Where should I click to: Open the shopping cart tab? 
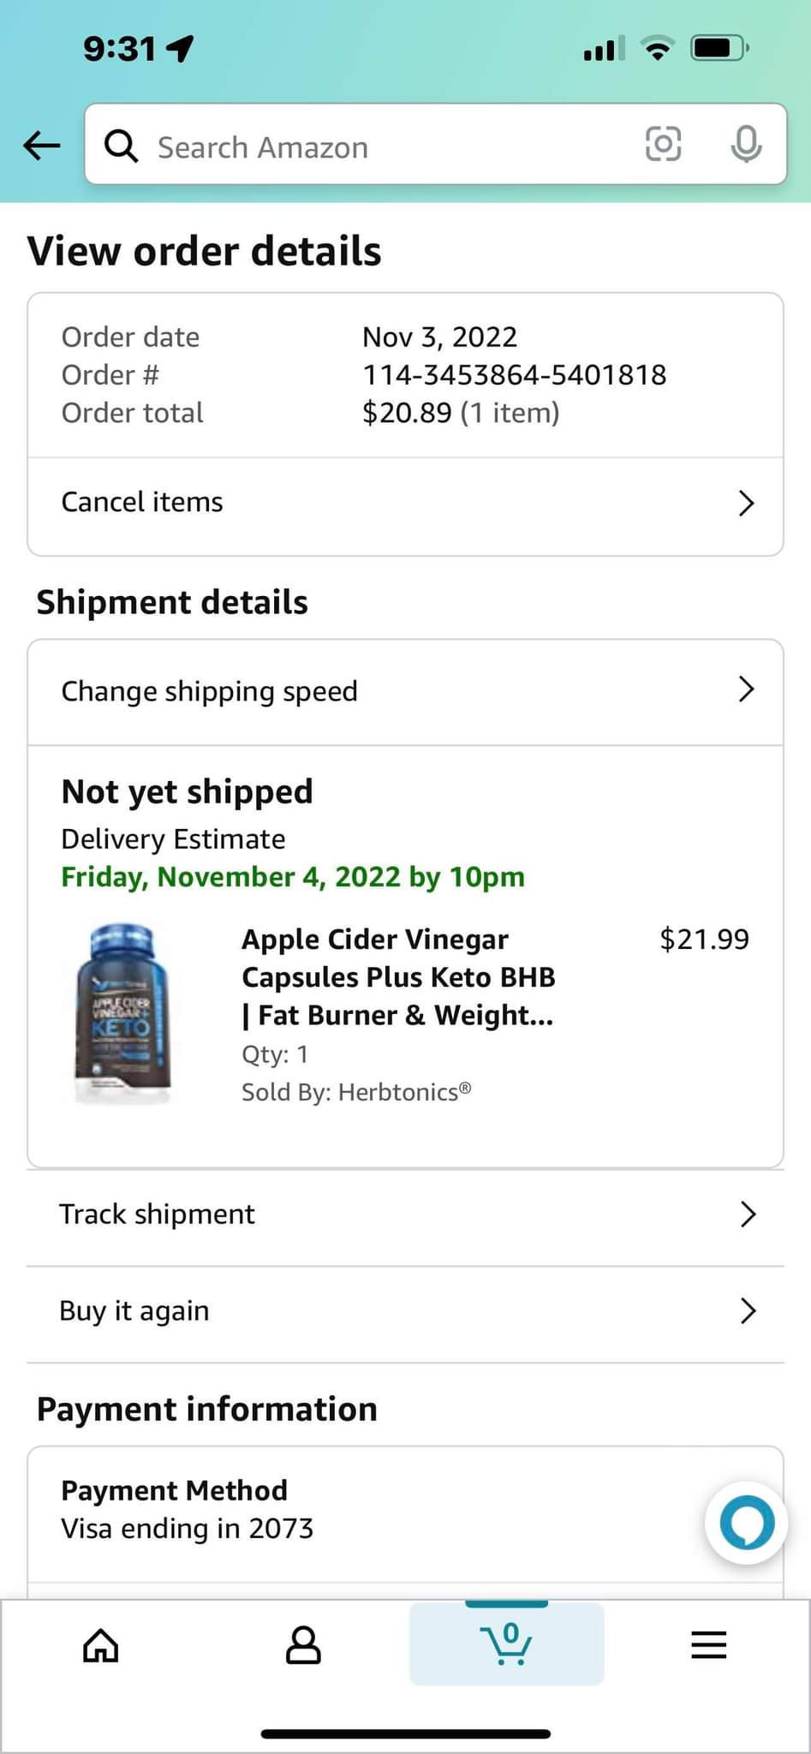point(507,1644)
